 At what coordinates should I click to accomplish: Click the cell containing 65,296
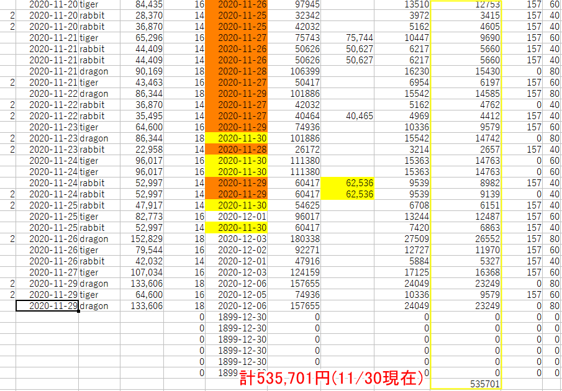click(142, 38)
